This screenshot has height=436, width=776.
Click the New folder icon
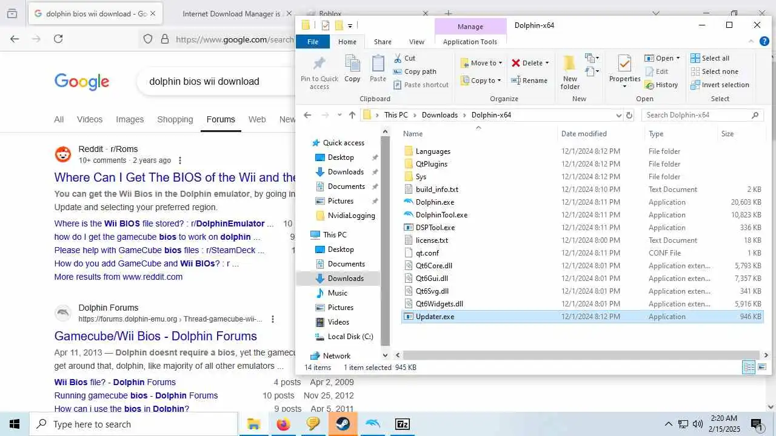[570, 64]
